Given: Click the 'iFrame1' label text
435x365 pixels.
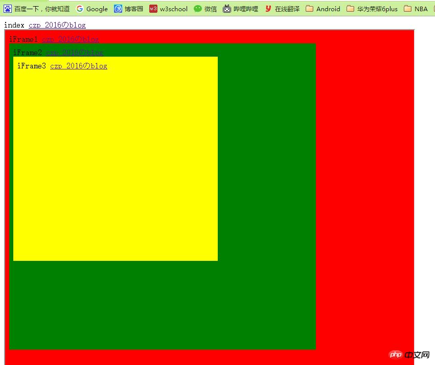Looking at the screenshot, I should 24,40.
